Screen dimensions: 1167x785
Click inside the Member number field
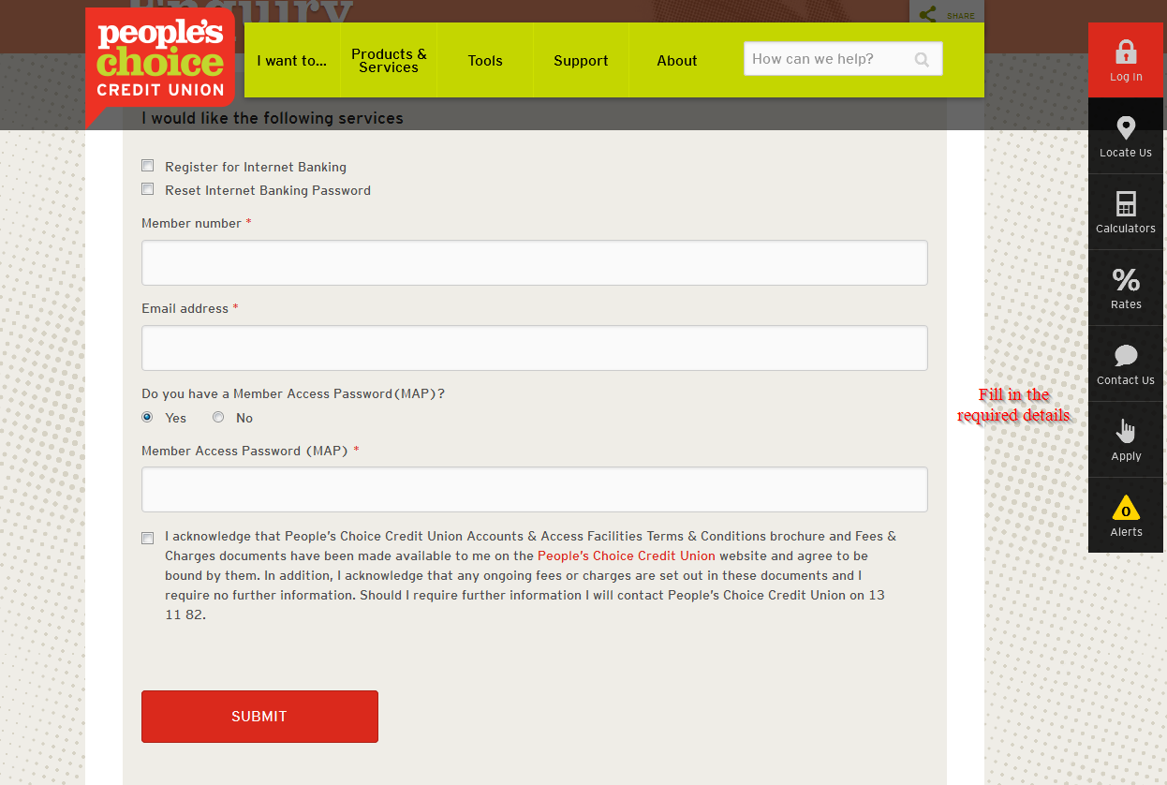point(534,262)
